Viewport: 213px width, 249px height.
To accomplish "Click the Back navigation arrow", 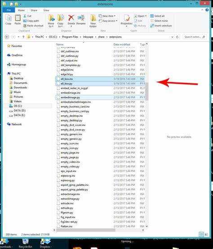I will point(7,37).
